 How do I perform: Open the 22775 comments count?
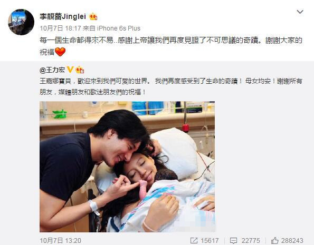click(x=251, y=240)
